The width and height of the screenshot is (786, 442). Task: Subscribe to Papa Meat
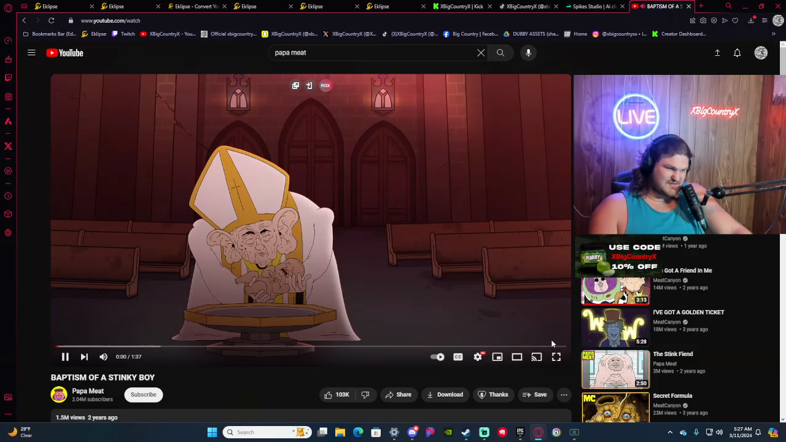pos(143,395)
